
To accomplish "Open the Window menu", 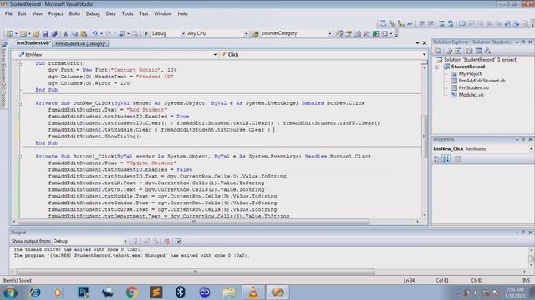I will [x=163, y=13].
